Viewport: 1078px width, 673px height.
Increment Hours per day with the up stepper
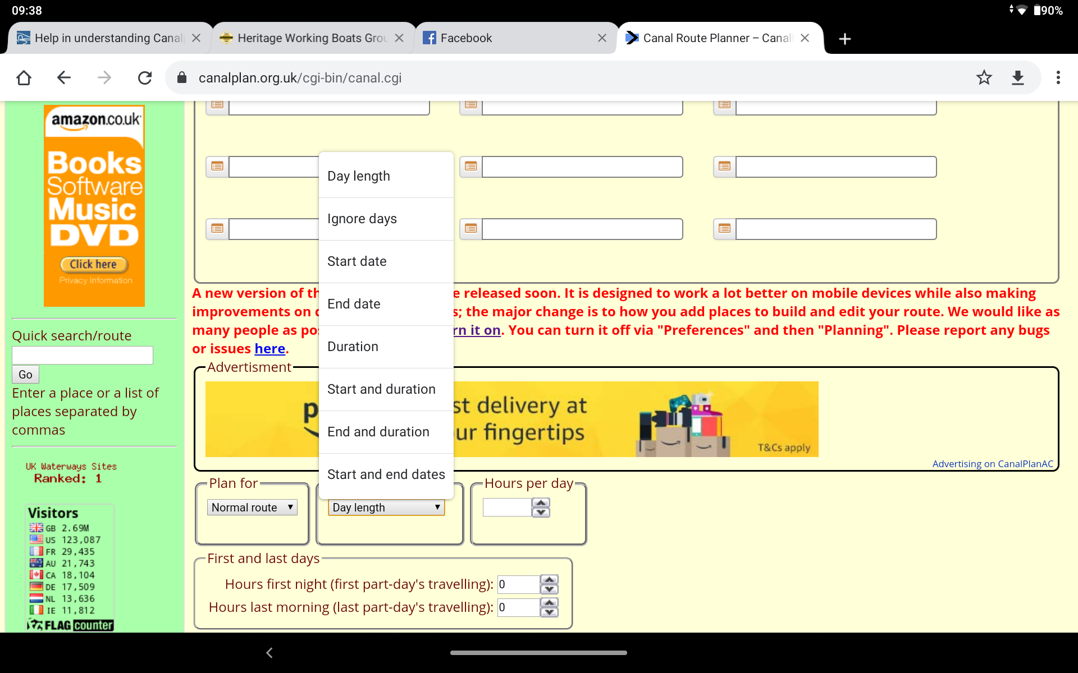[x=541, y=503]
